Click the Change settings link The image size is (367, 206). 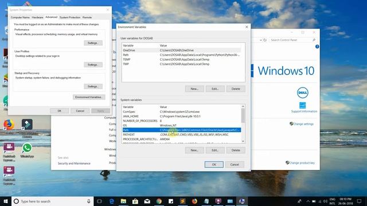coord(303,124)
